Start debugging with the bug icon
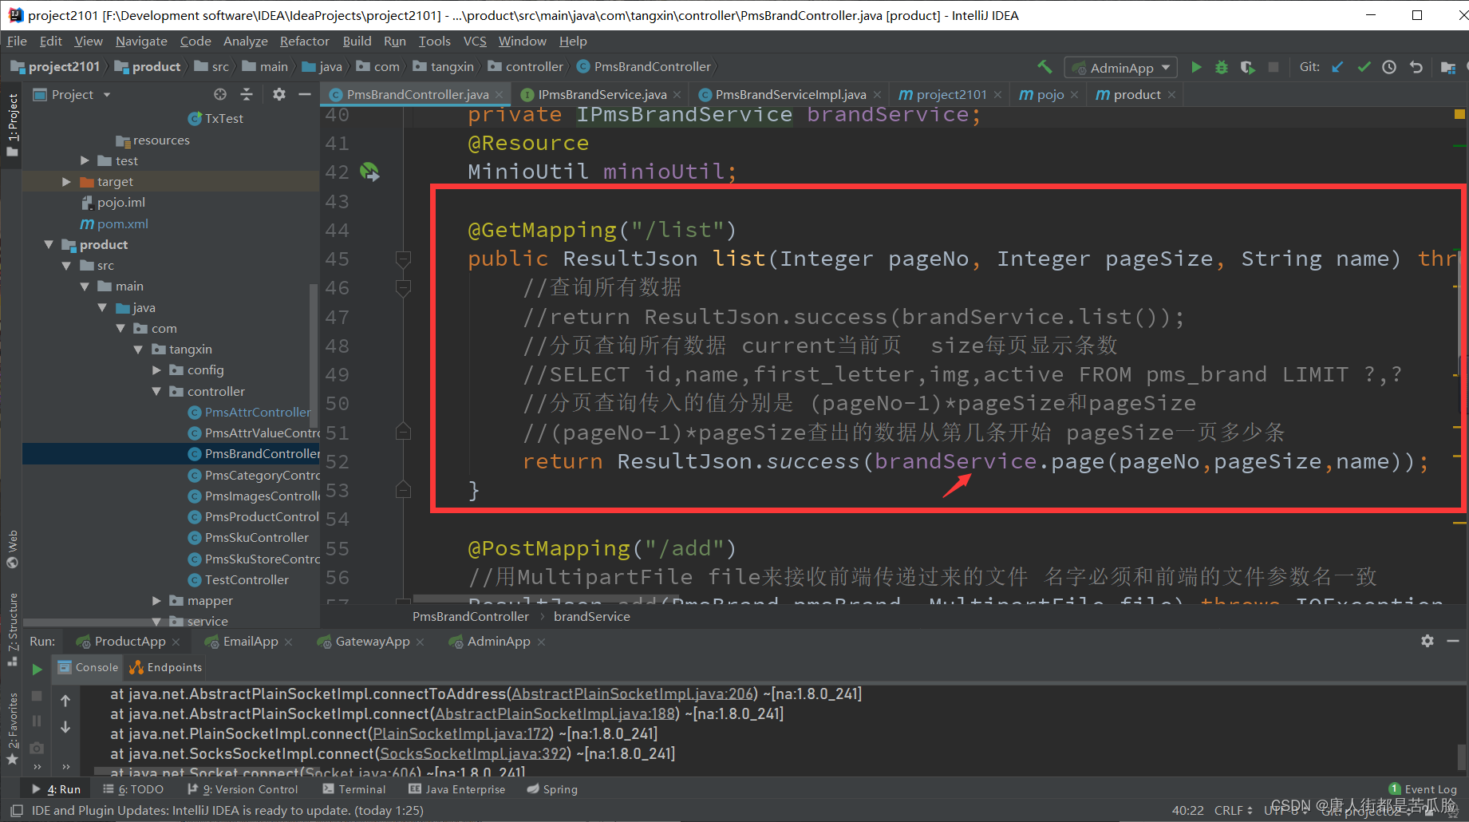Viewport: 1469px width, 822px height. [1222, 68]
